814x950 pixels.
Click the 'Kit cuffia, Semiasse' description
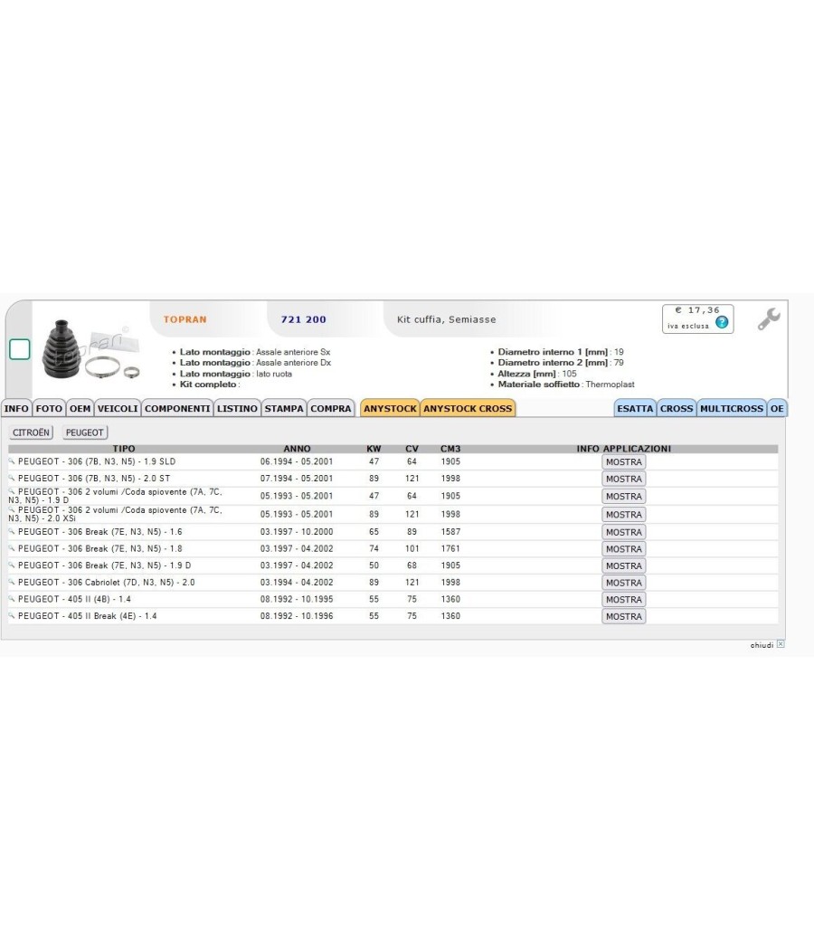point(447,319)
